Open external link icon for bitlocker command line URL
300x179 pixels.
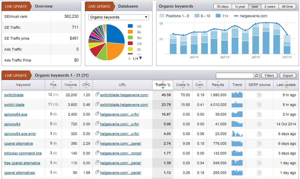click(x=97, y=153)
